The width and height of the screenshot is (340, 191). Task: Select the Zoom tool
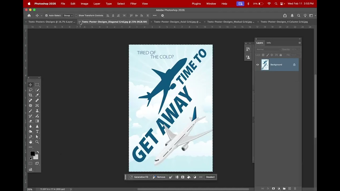pos(37,142)
